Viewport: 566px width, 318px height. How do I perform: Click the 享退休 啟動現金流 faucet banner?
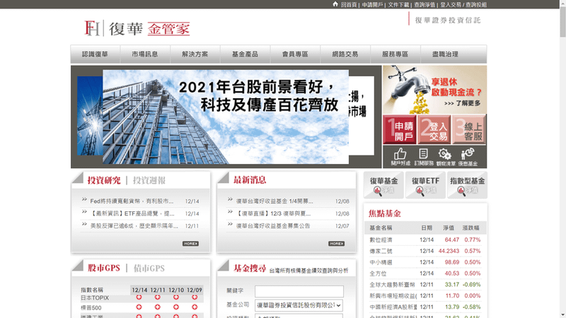click(x=434, y=90)
